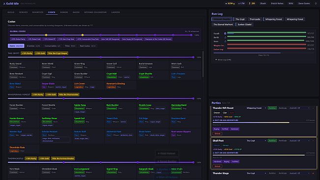Click the Crypt Mail uncommon item
The image size is (320, 180).
120,75
